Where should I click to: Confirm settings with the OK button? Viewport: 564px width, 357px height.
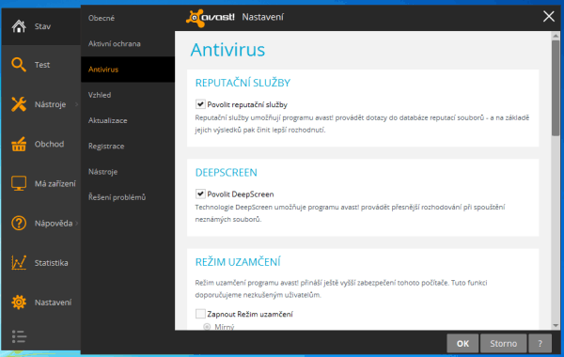462,343
